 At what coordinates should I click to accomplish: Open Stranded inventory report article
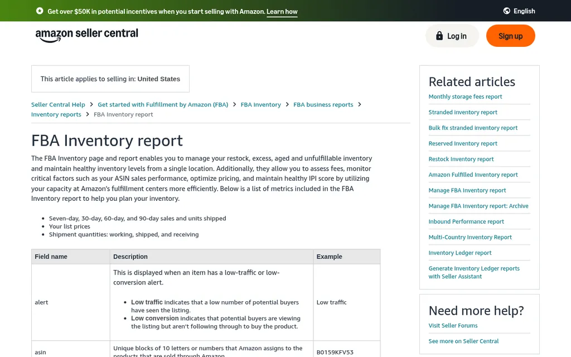[462, 112]
